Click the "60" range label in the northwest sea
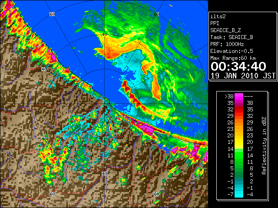 (52, 14)
